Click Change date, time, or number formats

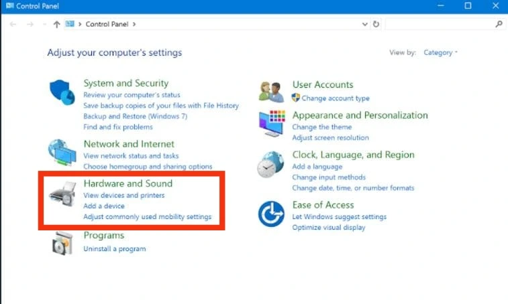click(353, 188)
